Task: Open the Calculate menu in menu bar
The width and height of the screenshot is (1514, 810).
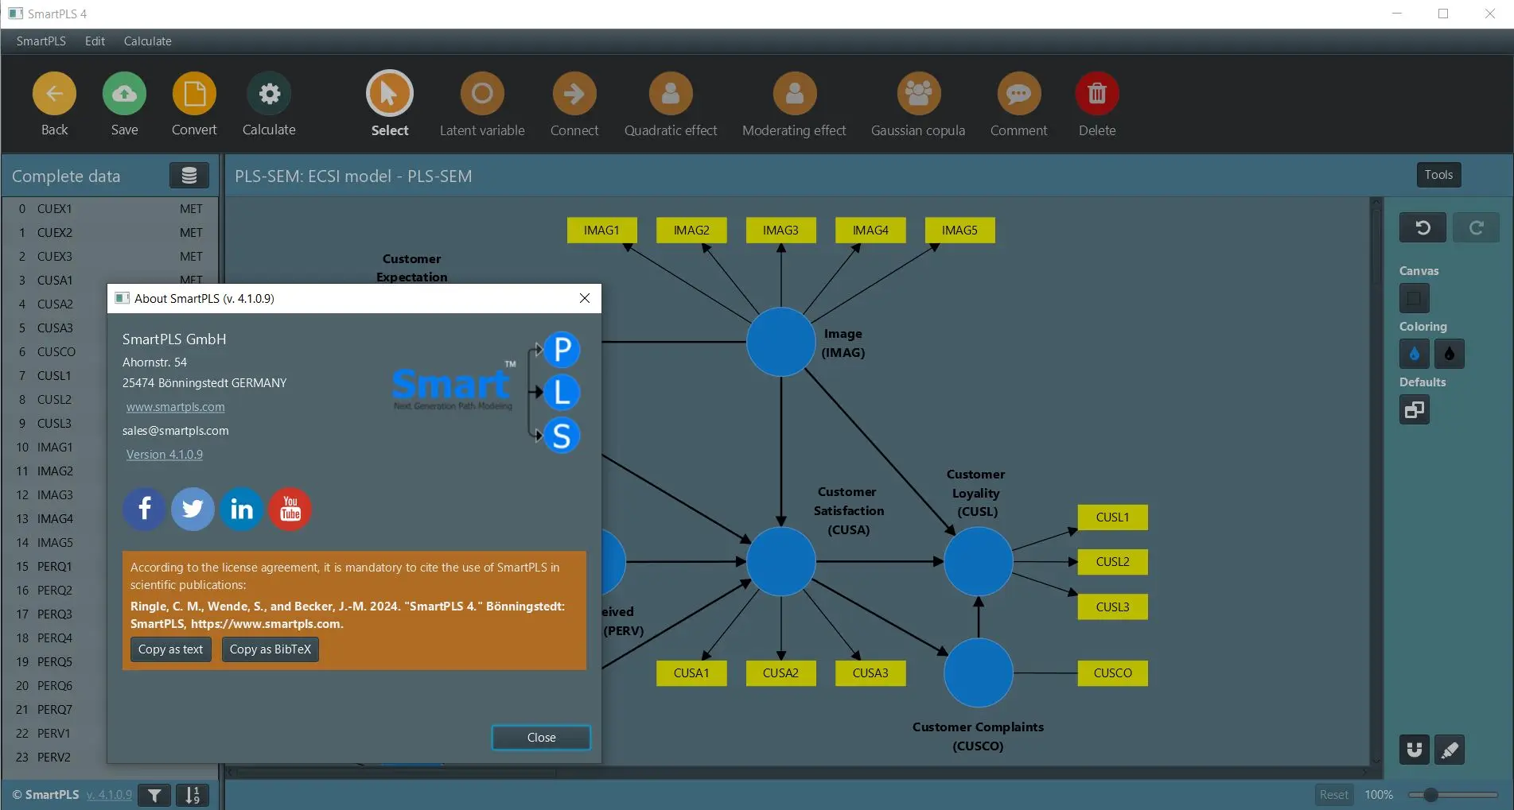Action: click(147, 41)
